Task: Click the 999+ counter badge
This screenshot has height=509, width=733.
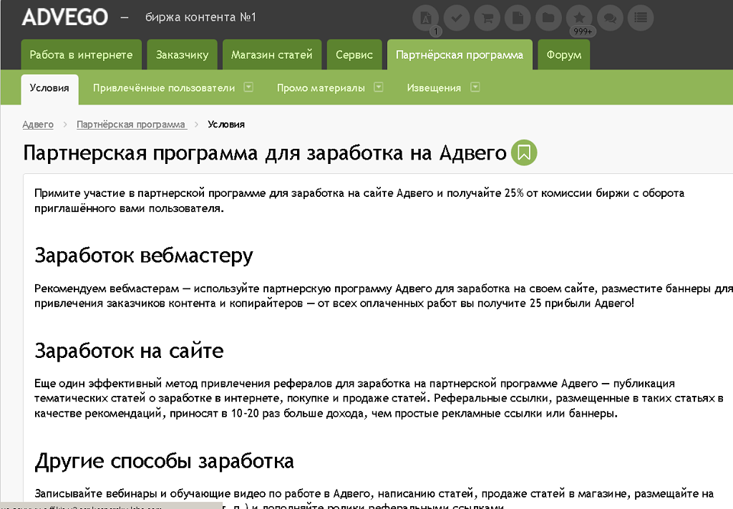Action: point(583,31)
